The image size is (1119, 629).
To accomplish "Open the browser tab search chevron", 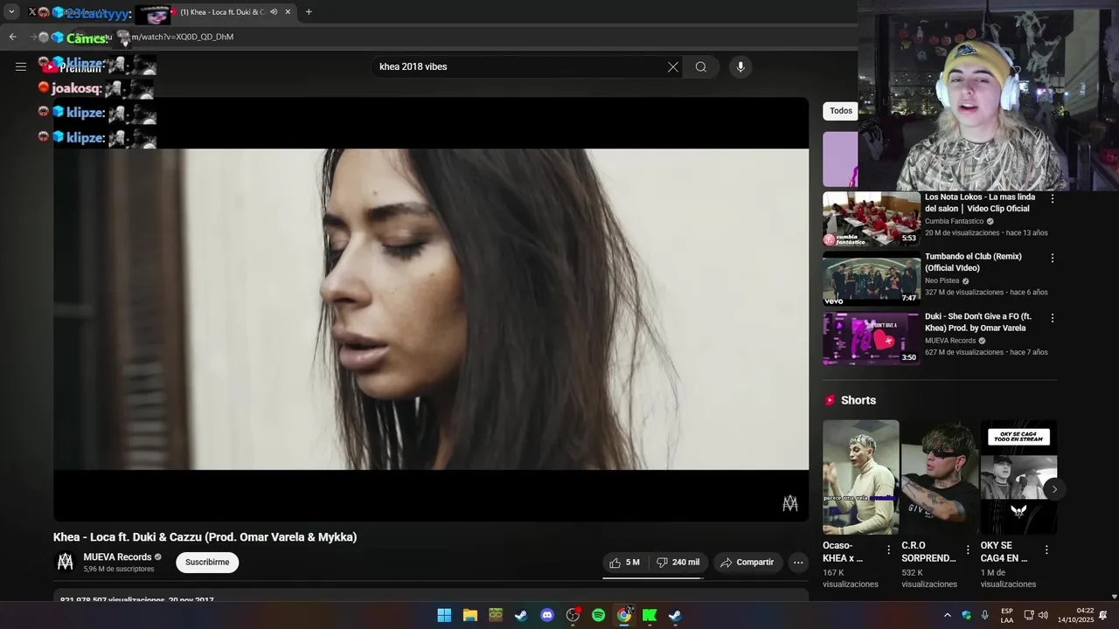I will pyautogui.click(x=11, y=12).
